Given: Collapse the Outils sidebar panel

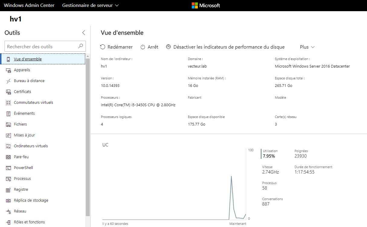Looking at the screenshot, I should click(x=84, y=33).
